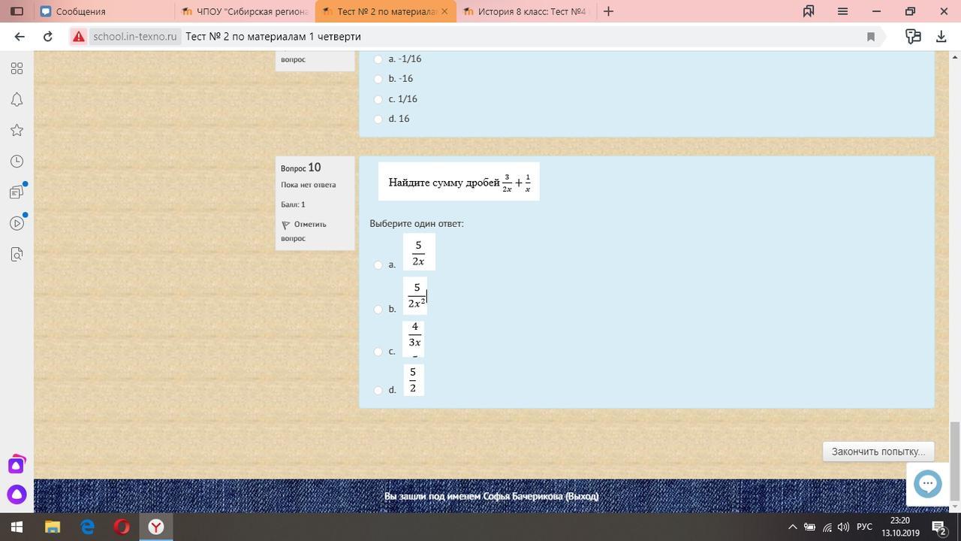Screen dimensions: 961x541
Task: Open Yandex browser menu hamburger icon
Action: point(842,11)
